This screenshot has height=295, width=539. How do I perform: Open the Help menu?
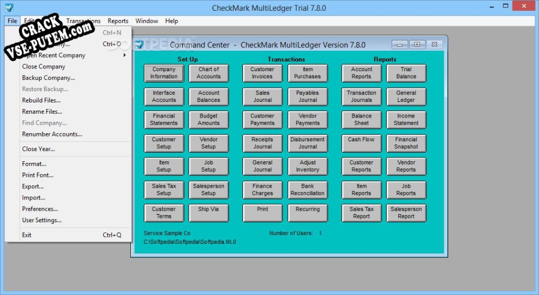(x=171, y=21)
